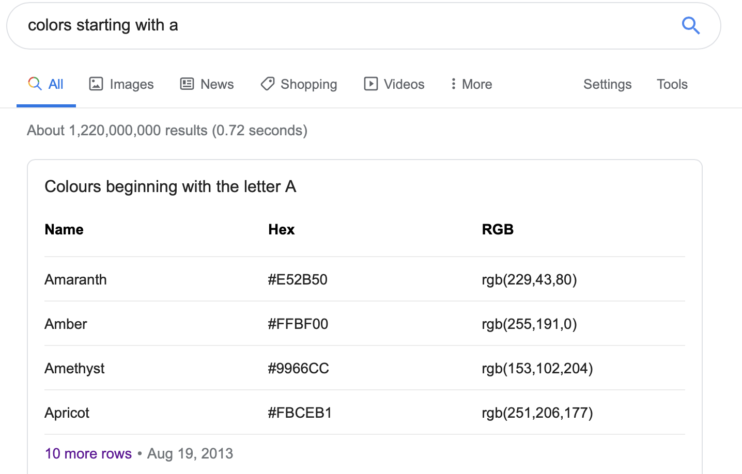
Task: Click the Videos play icon
Action: click(x=370, y=84)
